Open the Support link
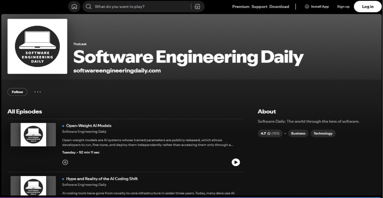 coord(259,7)
